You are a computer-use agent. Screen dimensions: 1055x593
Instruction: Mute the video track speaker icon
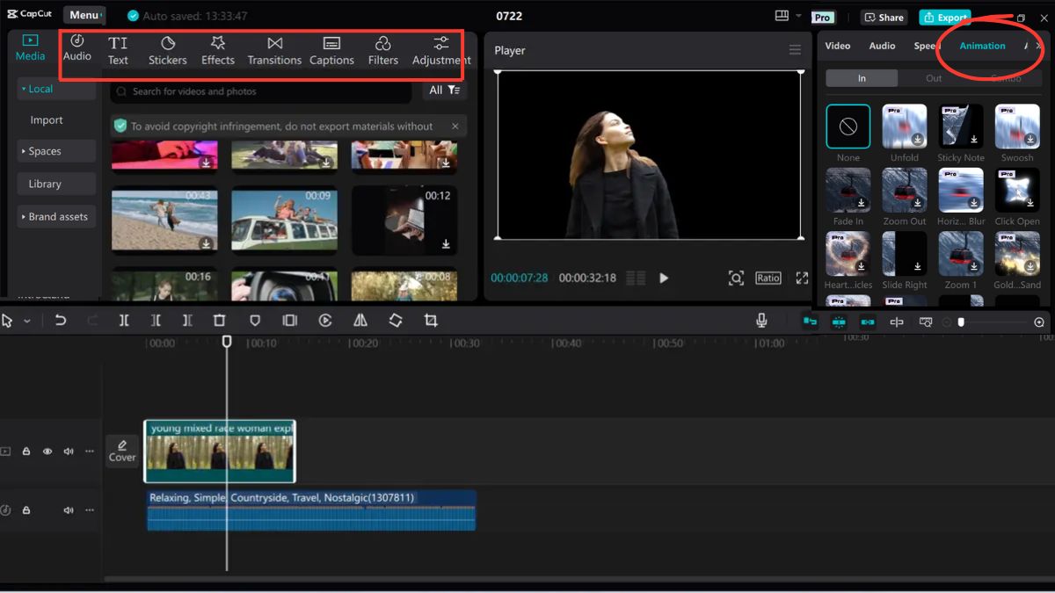[69, 452]
